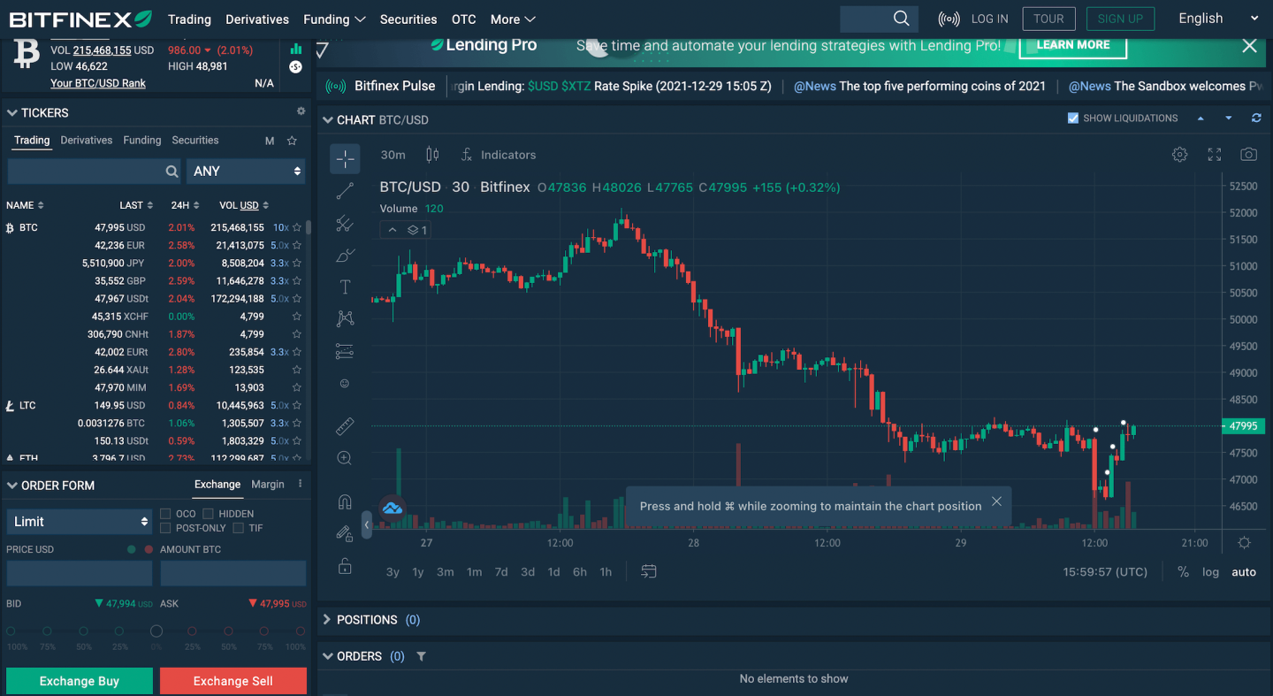
Task: Toggle the magnet mode tool
Action: tap(345, 502)
